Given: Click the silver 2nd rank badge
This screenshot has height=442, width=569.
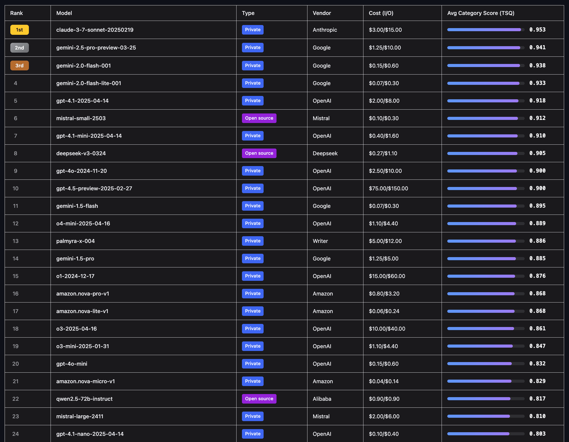Looking at the screenshot, I should (x=20, y=48).
